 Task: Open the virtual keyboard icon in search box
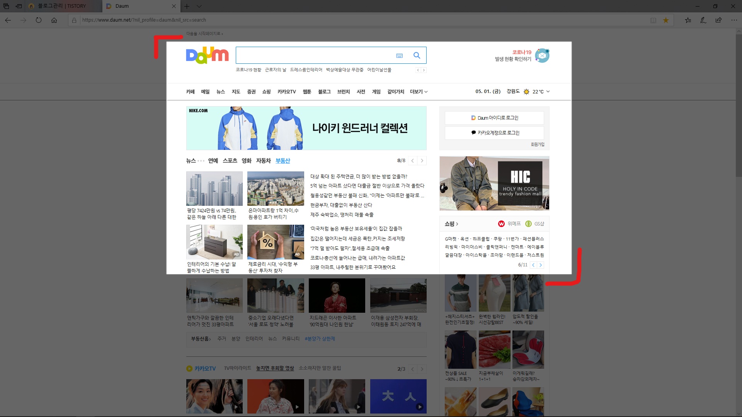click(399, 56)
